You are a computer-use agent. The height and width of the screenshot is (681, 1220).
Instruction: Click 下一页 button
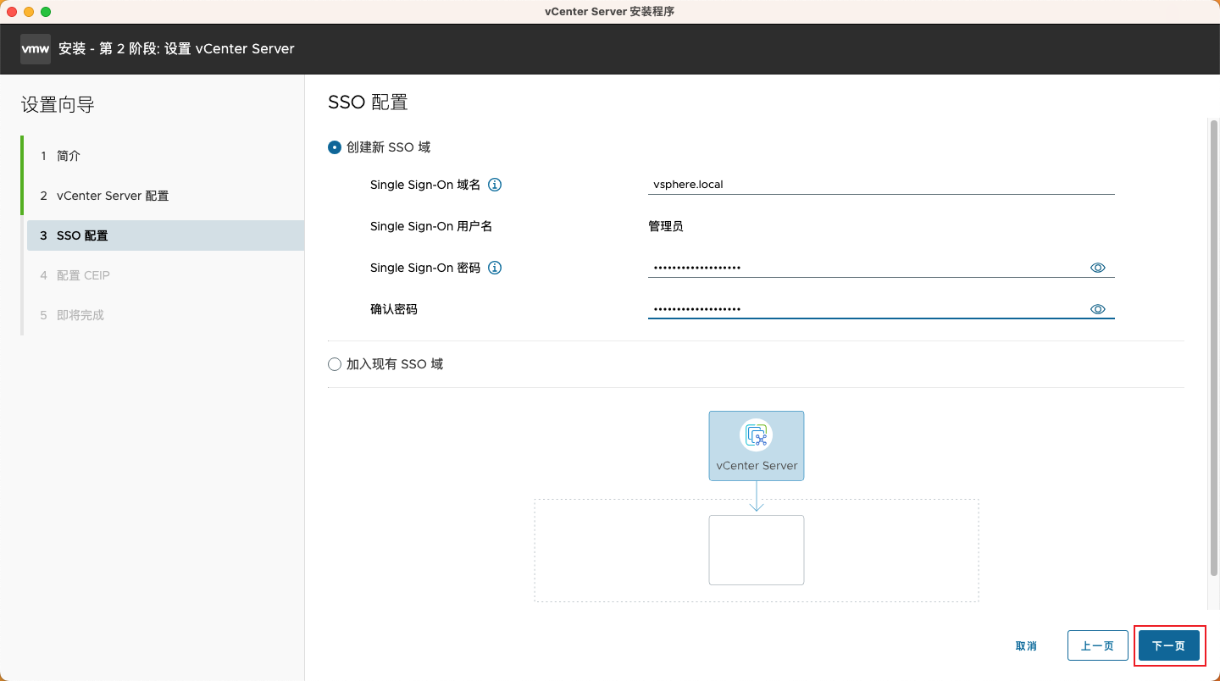1168,645
